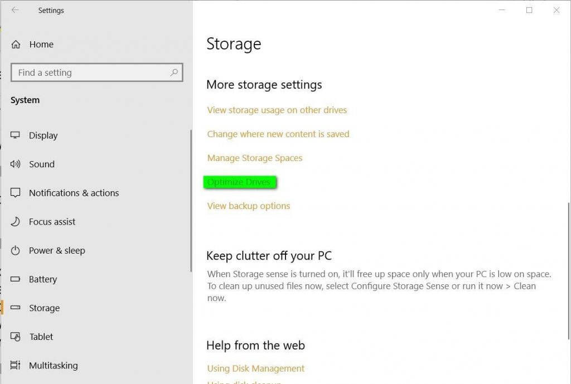Click the Notifications & actions icon
571x384 pixels.
coord(15,193)
